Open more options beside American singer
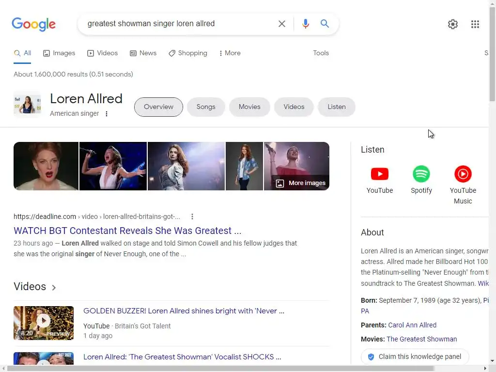The image size is (496, 372). 107,113
